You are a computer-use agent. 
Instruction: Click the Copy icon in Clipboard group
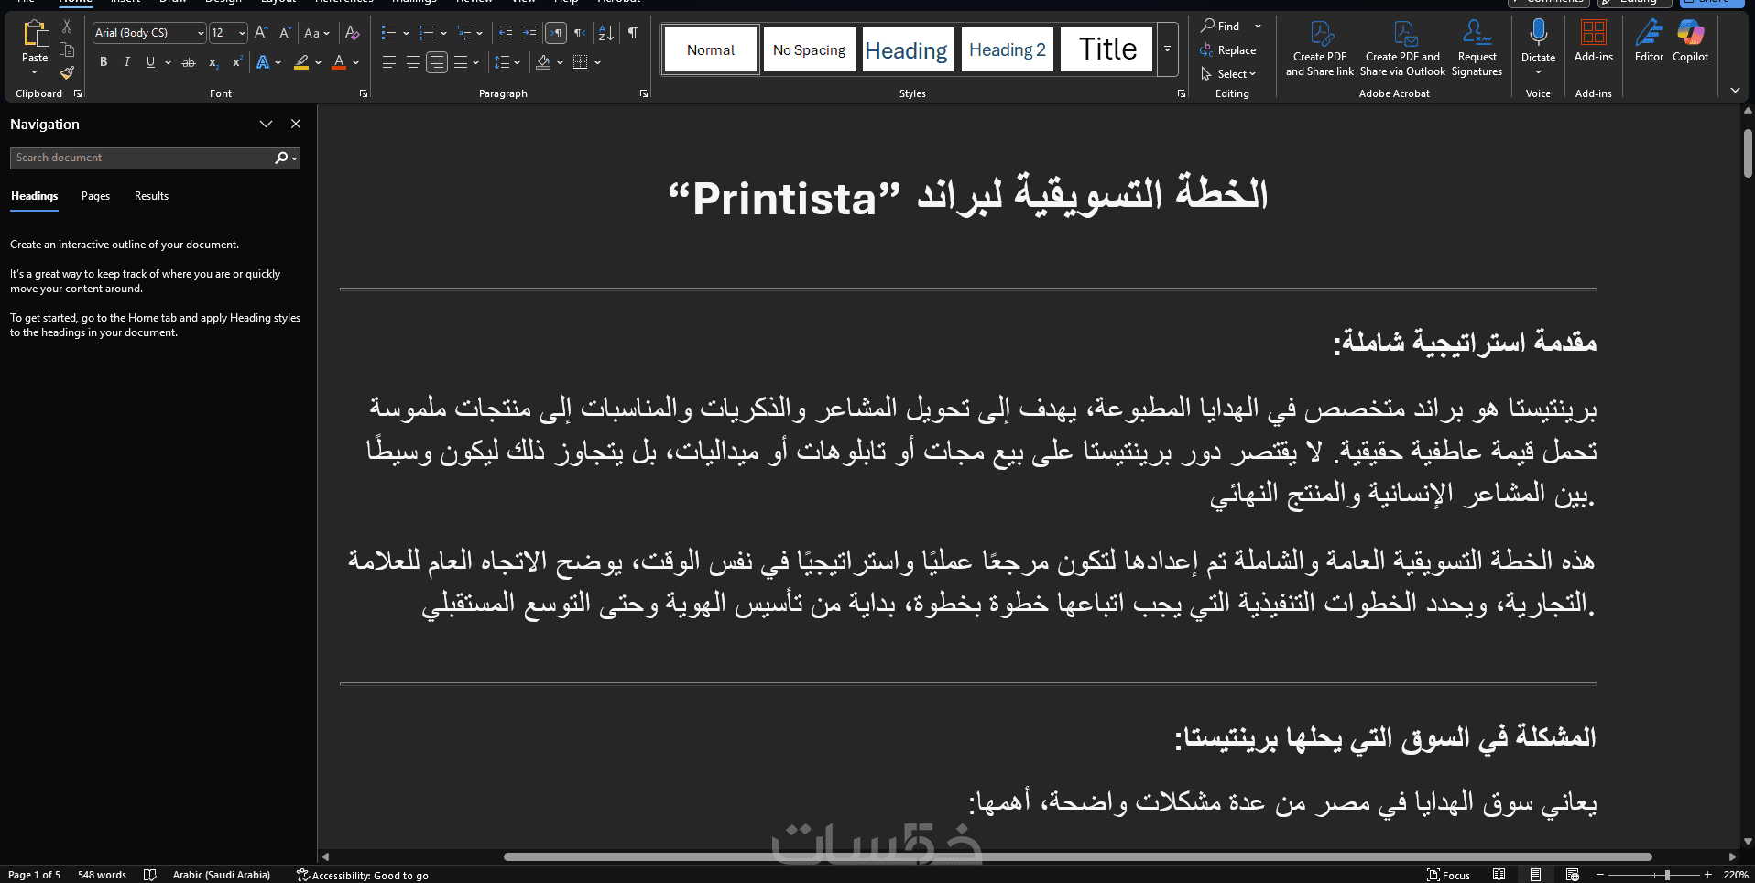(67, 49)
